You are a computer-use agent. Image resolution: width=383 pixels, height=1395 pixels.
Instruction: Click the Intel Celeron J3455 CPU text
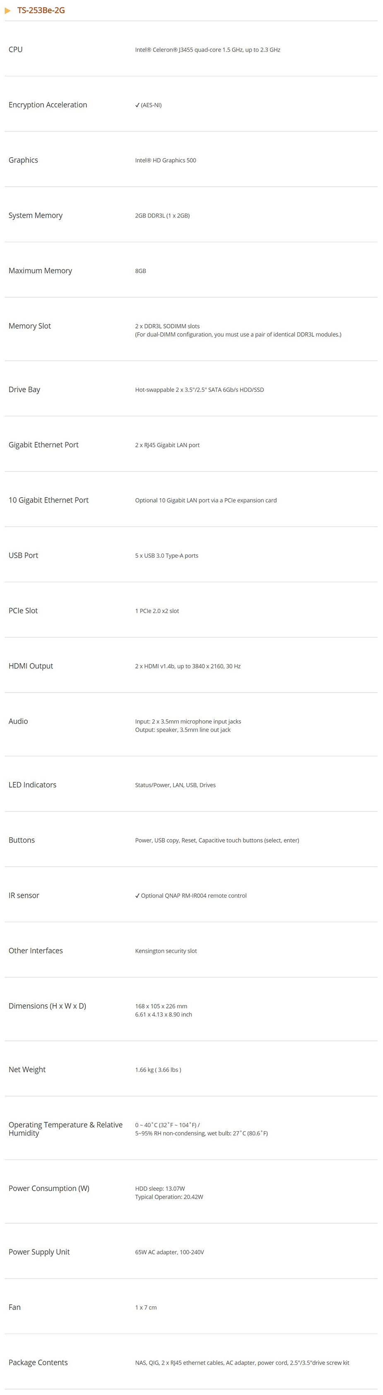click(207, 50)
